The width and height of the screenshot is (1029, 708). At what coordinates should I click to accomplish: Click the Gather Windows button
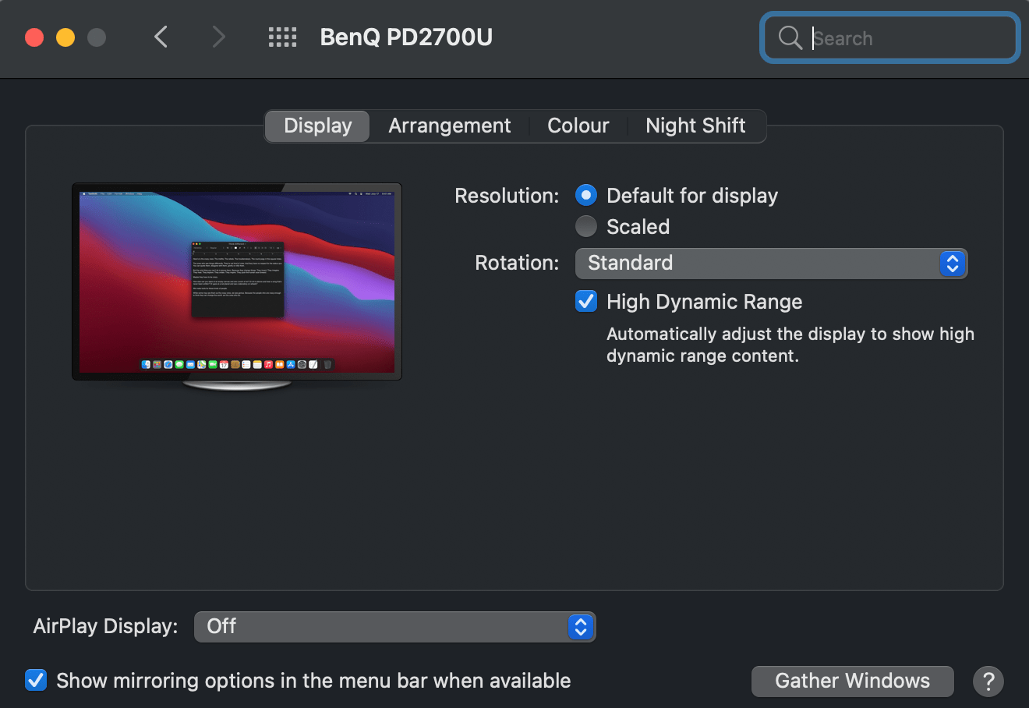point(852,681)
